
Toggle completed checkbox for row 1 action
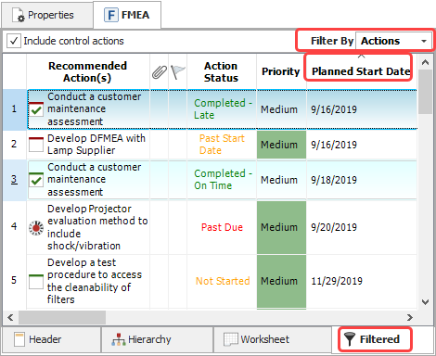(x=36, y=109)
